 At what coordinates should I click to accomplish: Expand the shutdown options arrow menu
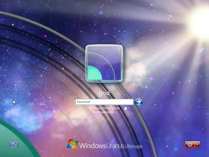click(x=198, y=144)
